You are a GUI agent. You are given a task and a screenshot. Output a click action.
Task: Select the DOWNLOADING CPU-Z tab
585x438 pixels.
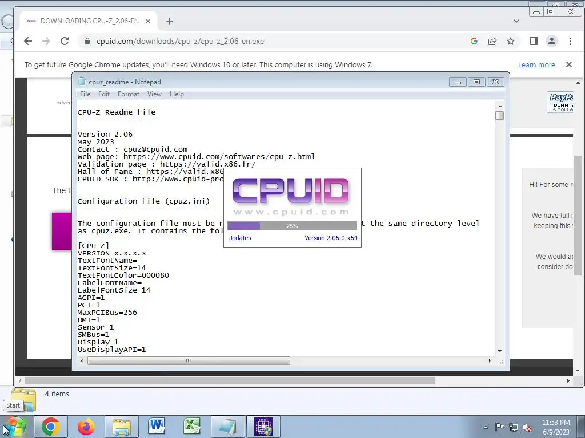click(89, 21)
